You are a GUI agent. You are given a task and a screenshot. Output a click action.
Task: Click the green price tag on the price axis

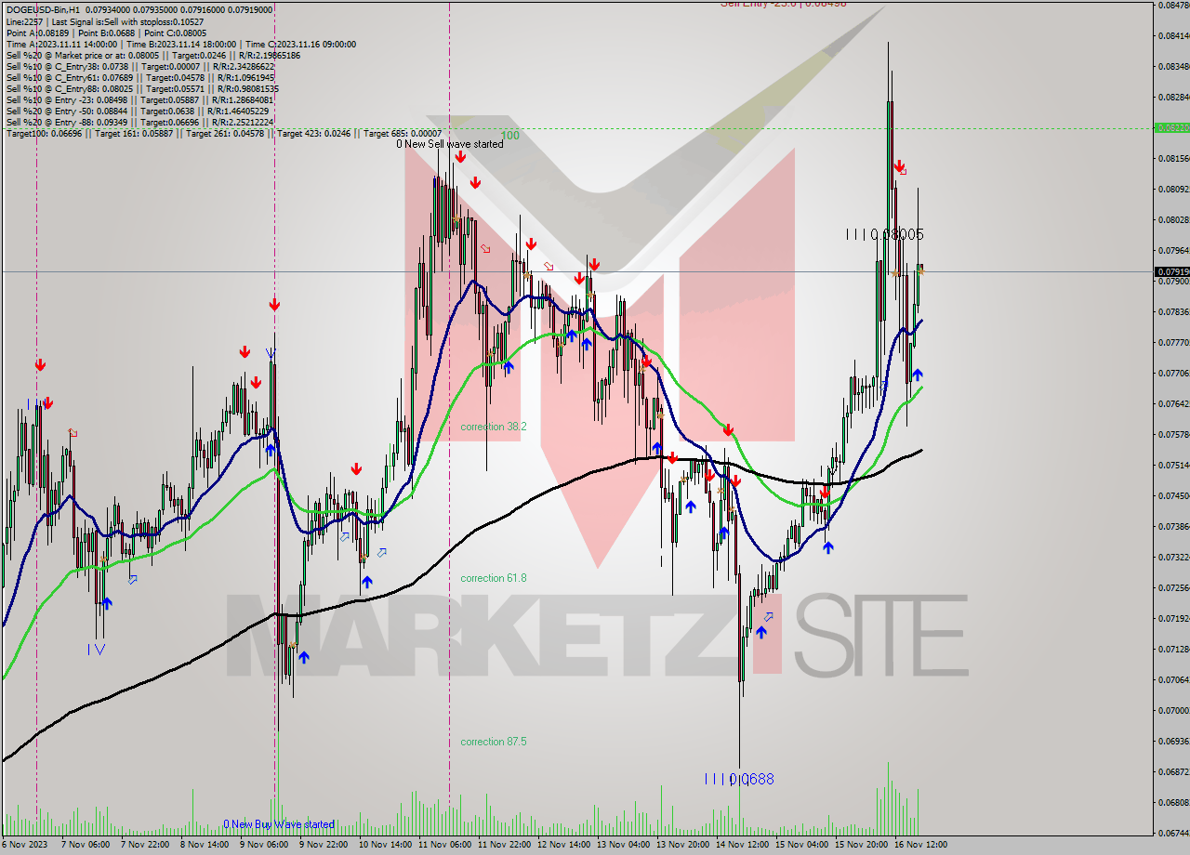(1171, 128)
